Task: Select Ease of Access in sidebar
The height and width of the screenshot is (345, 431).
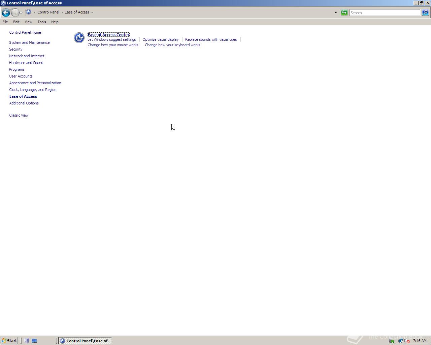Action: point(23,96)
